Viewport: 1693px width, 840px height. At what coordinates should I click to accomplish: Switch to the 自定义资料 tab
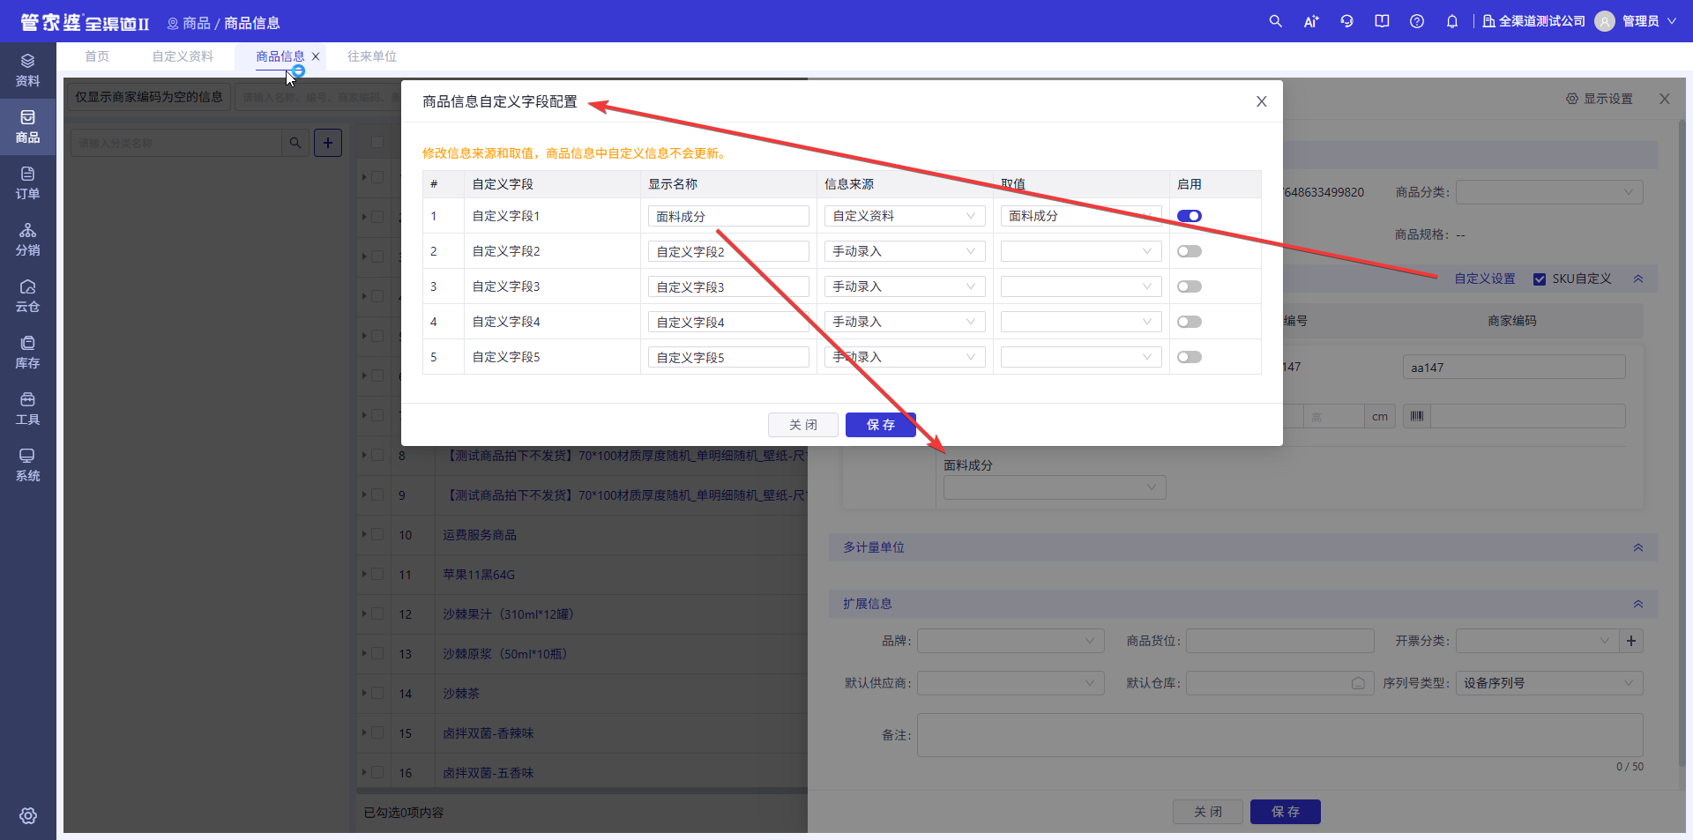click(x=183, y=56)
